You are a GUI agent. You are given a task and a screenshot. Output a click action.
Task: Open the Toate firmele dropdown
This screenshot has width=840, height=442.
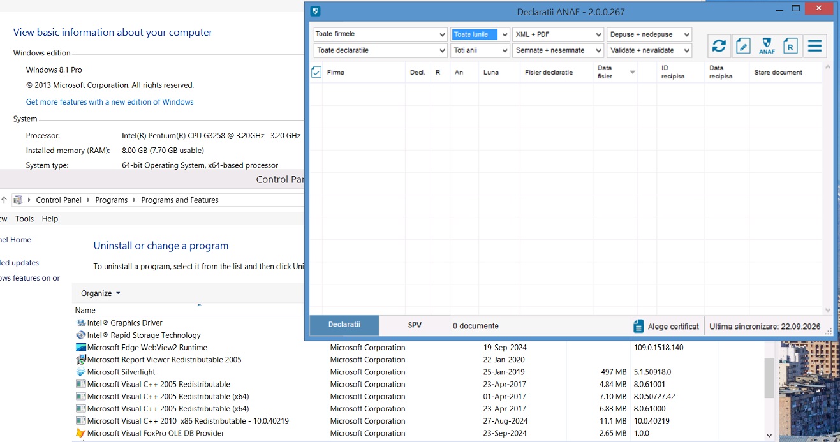coord(380,34)
